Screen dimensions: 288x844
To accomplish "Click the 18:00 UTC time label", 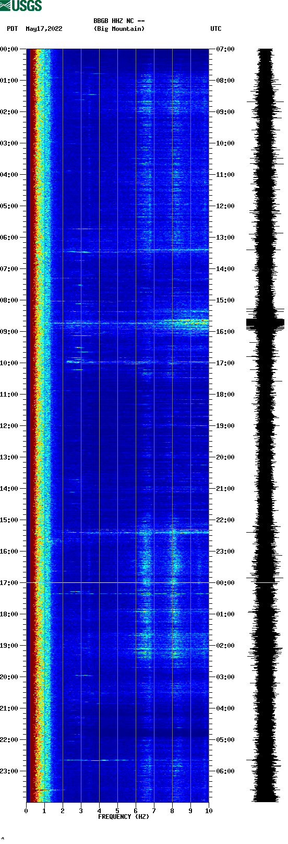I will tap(225, 395).
